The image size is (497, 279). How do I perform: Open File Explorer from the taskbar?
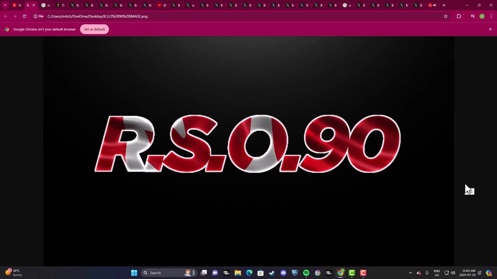[x=238, y=273]
